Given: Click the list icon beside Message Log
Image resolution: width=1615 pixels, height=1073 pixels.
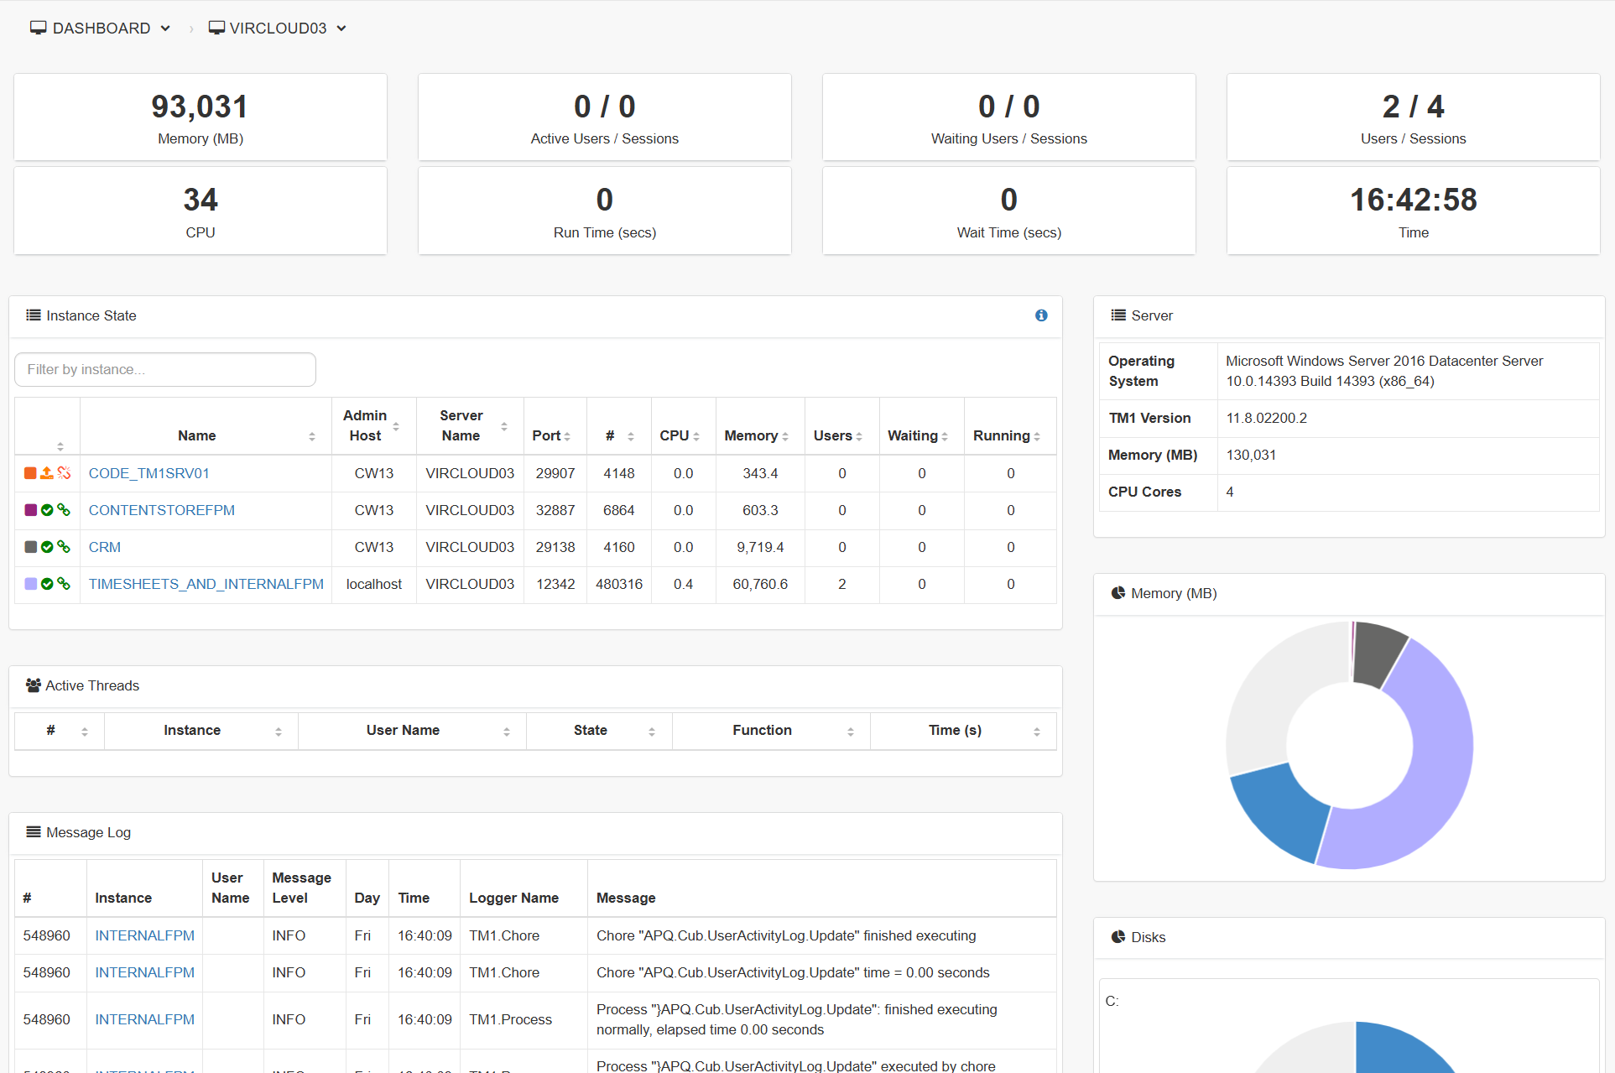Looking at the screenshot, I should [34, 832].
